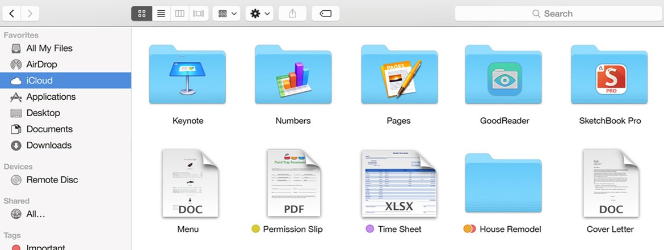Click the GoodReader folder icon
The height and width of the screenshot is (250, 664).
tap(503, 74)
